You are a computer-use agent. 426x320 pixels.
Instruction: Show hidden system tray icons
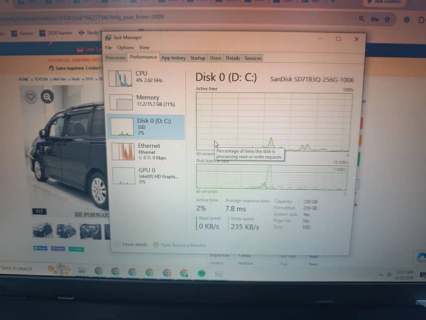click(381, 275)
